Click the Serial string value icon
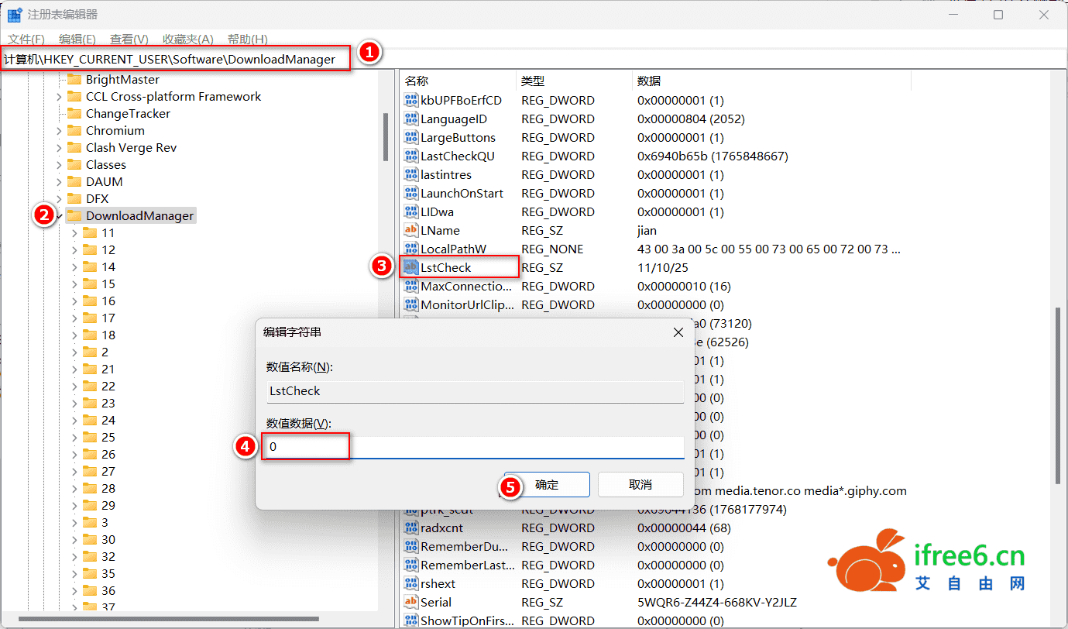The image size is (1068, 629). tap(410, 603)
